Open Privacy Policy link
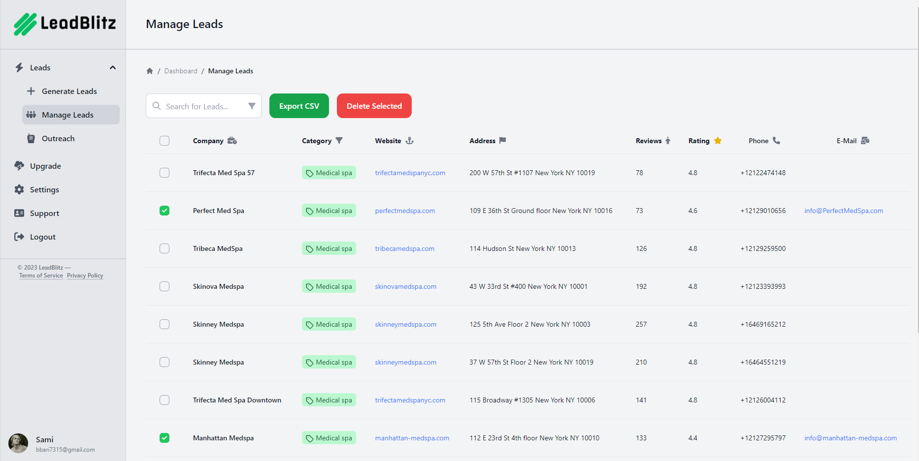 pyautogui.click(x=85, y=276)
